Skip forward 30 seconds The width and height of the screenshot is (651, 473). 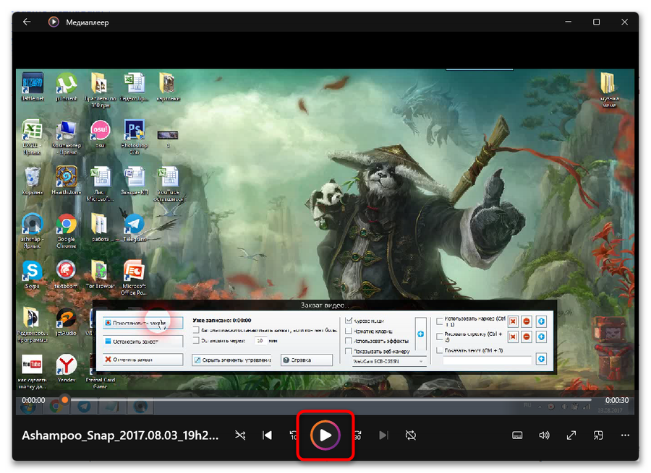[357, 435]
